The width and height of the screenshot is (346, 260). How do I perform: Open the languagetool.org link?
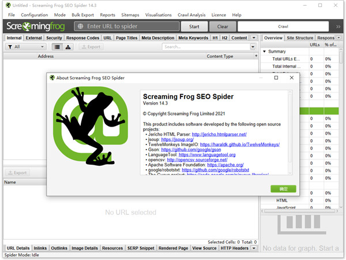207,154
